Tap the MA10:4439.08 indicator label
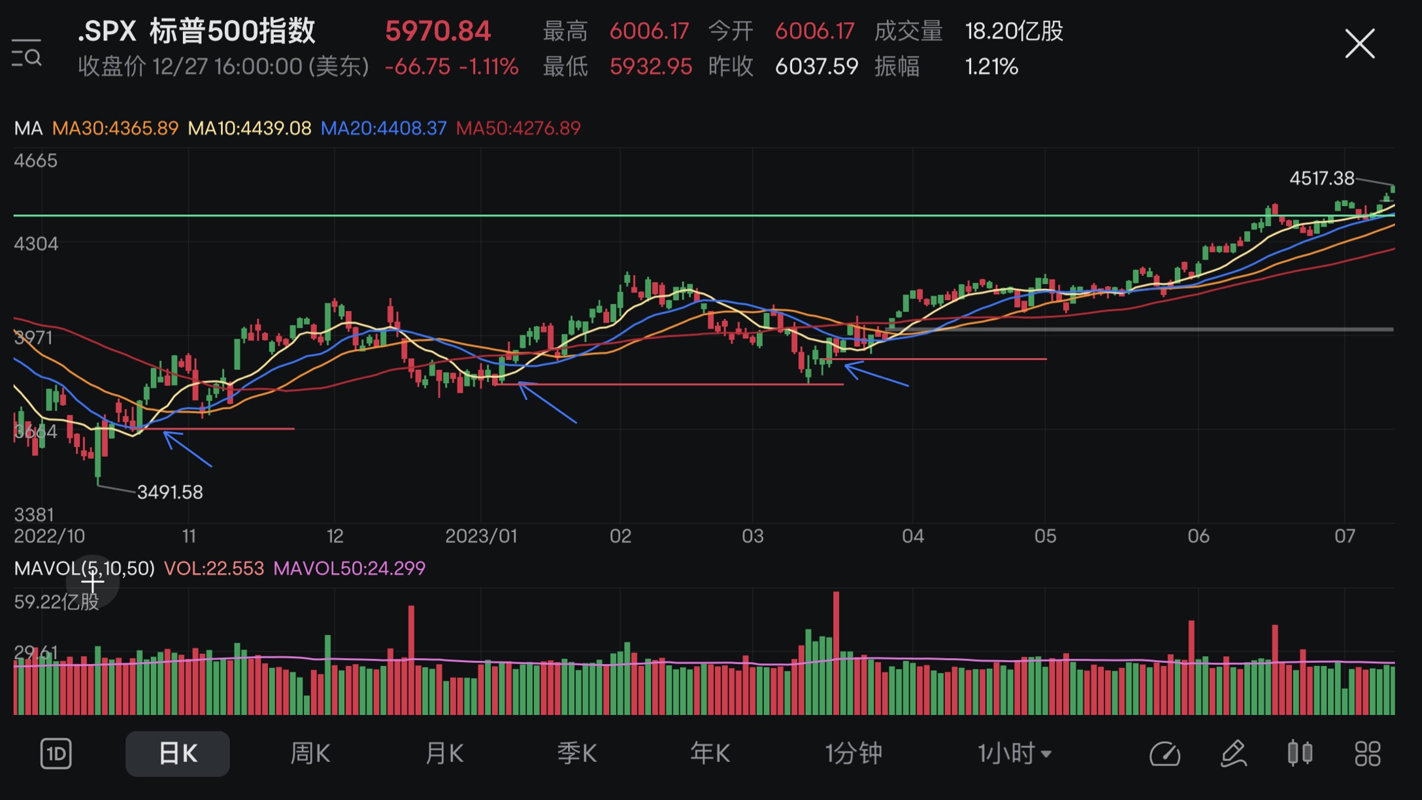The height and width of the screenshot is (800, 1422). click(x=250, y=128)
